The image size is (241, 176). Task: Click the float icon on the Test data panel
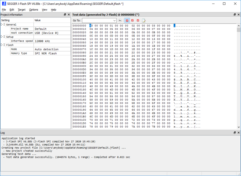pyautogui.click(x=234, y=14)
